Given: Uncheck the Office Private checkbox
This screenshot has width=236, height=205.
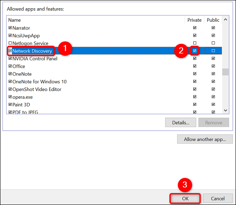Looking at the screenshot, I should 194,66.
